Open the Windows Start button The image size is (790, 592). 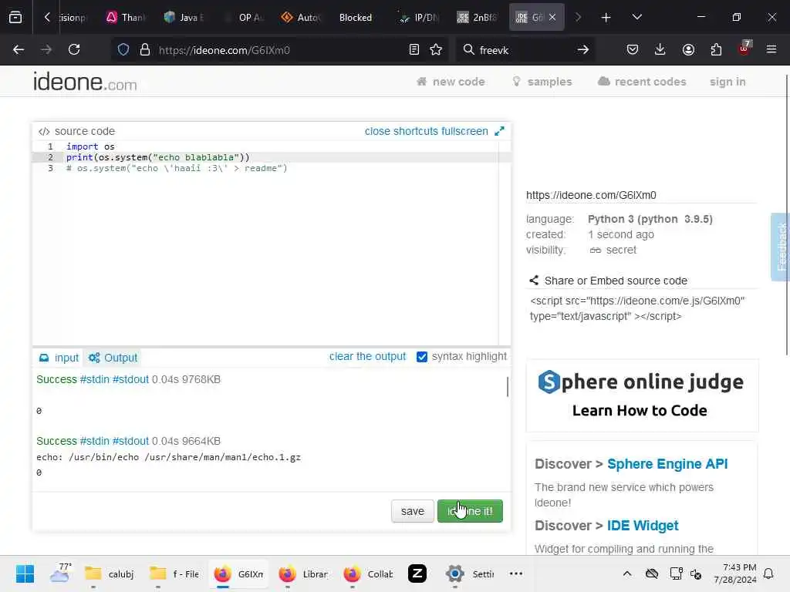(25, 573)
